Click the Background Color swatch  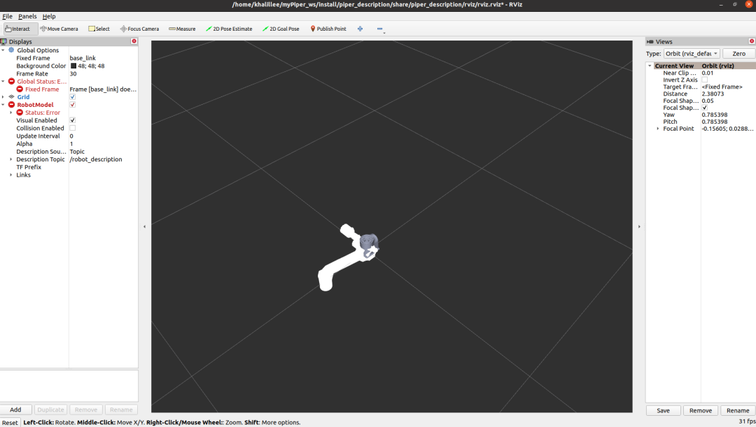73,66
